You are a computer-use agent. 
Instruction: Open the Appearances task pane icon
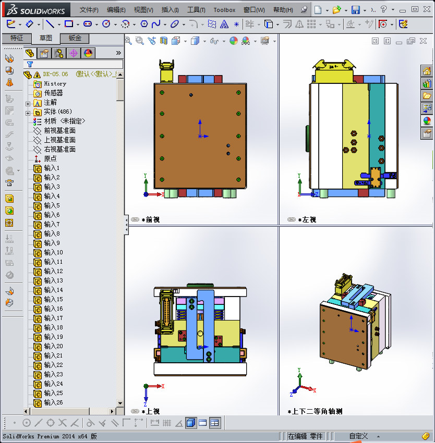[427, 121]
